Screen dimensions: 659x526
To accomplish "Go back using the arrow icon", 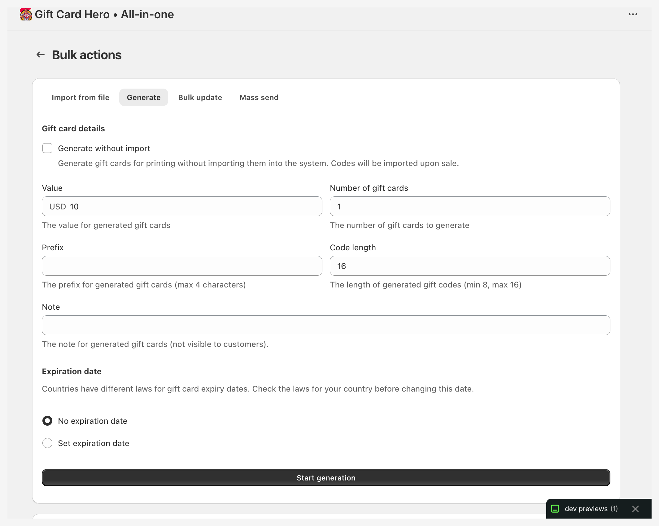I will coord(41,55).
